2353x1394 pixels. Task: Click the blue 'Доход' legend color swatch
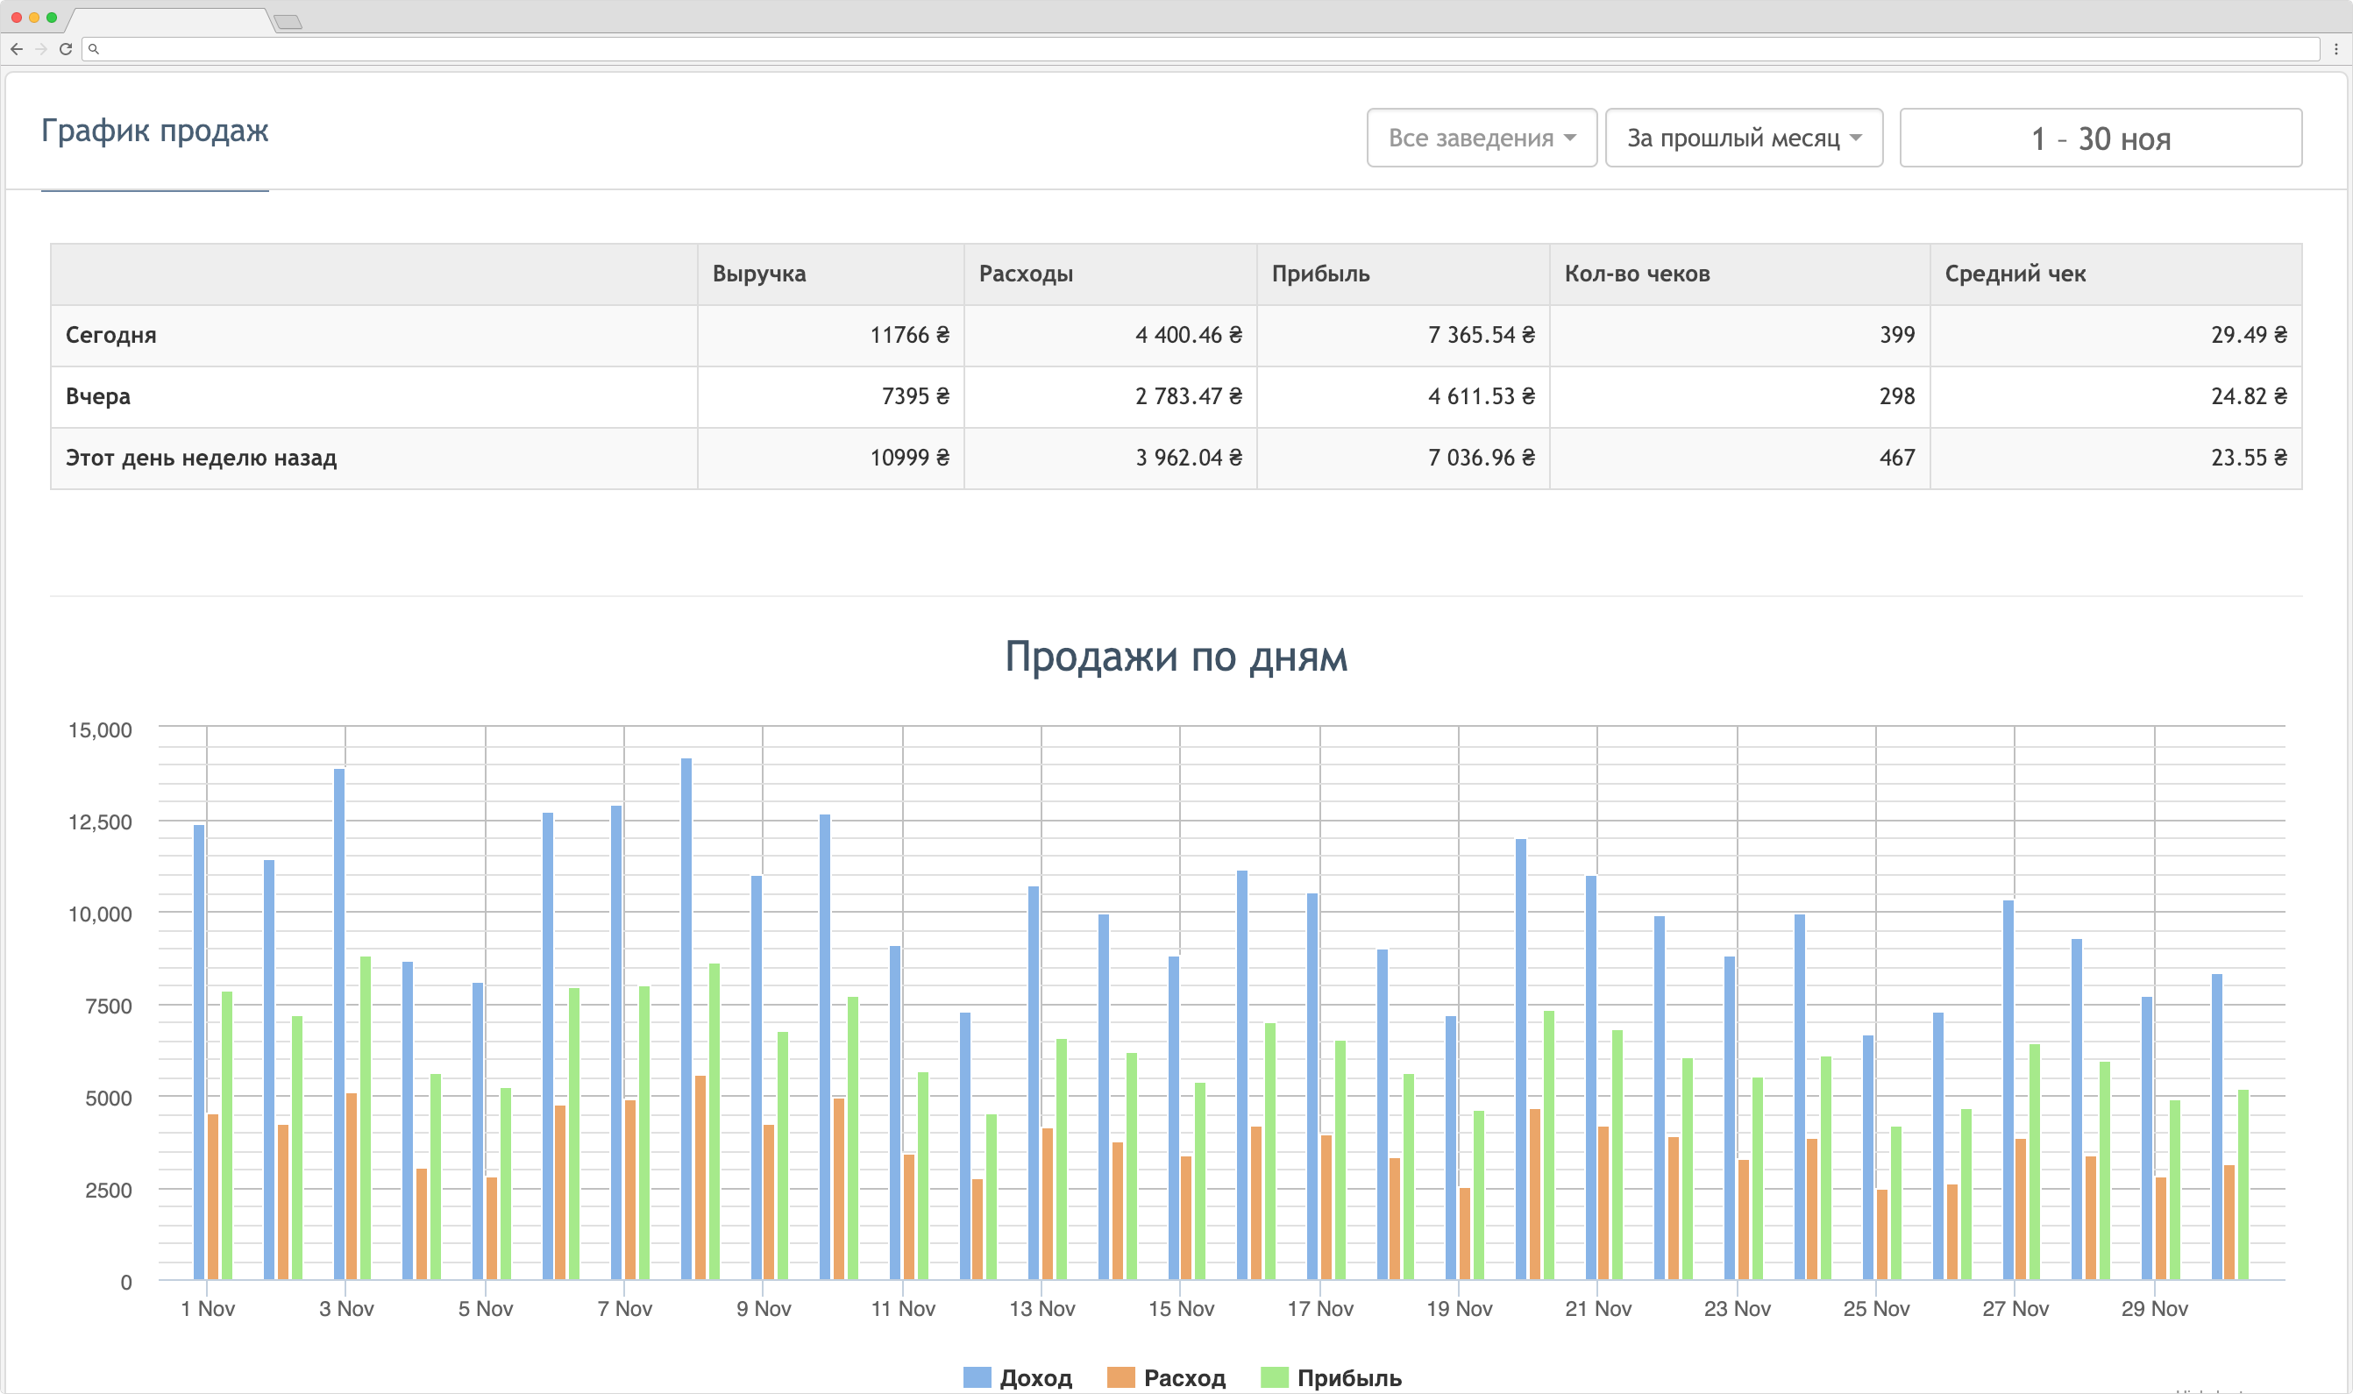(x=977, y=1378)
